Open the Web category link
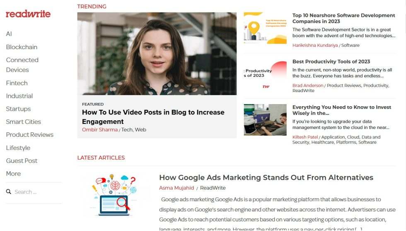The image size is (406, 231). (140, 130)
